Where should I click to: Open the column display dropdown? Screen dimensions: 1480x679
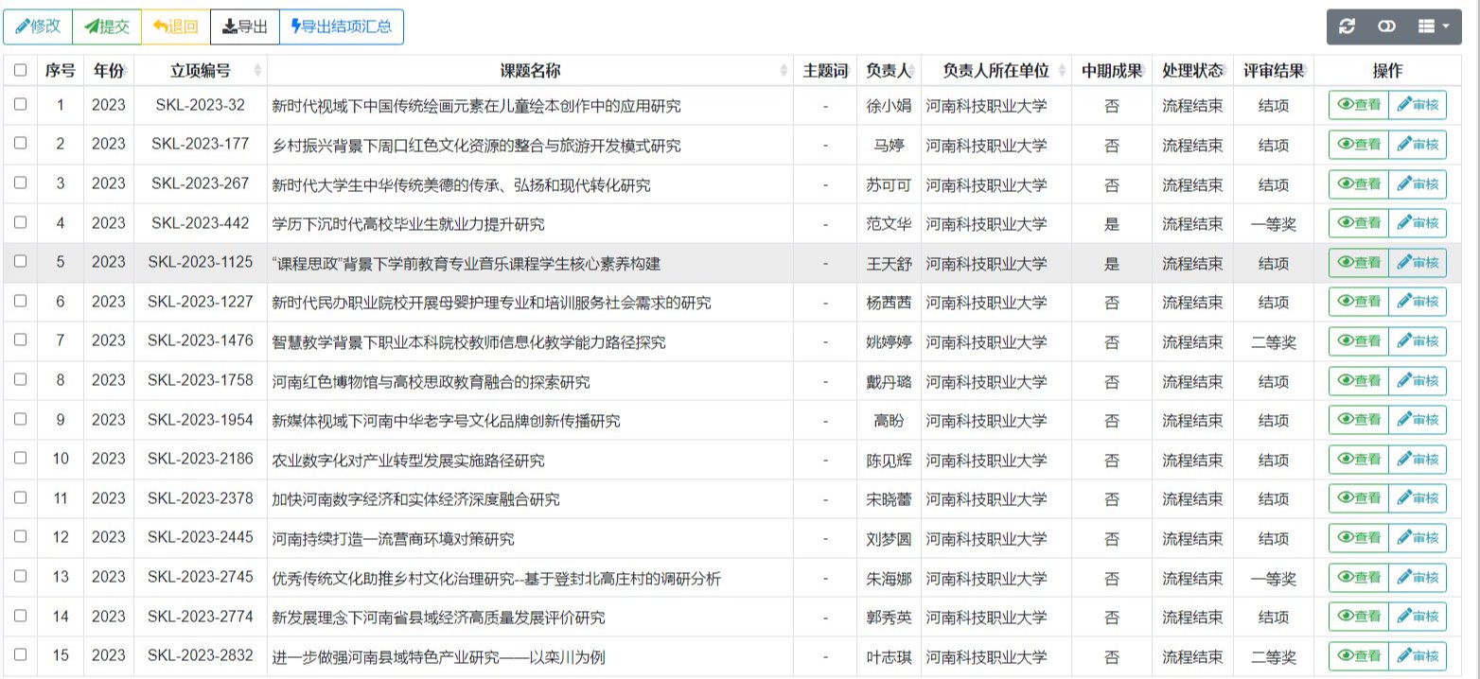click(1434, 27)
